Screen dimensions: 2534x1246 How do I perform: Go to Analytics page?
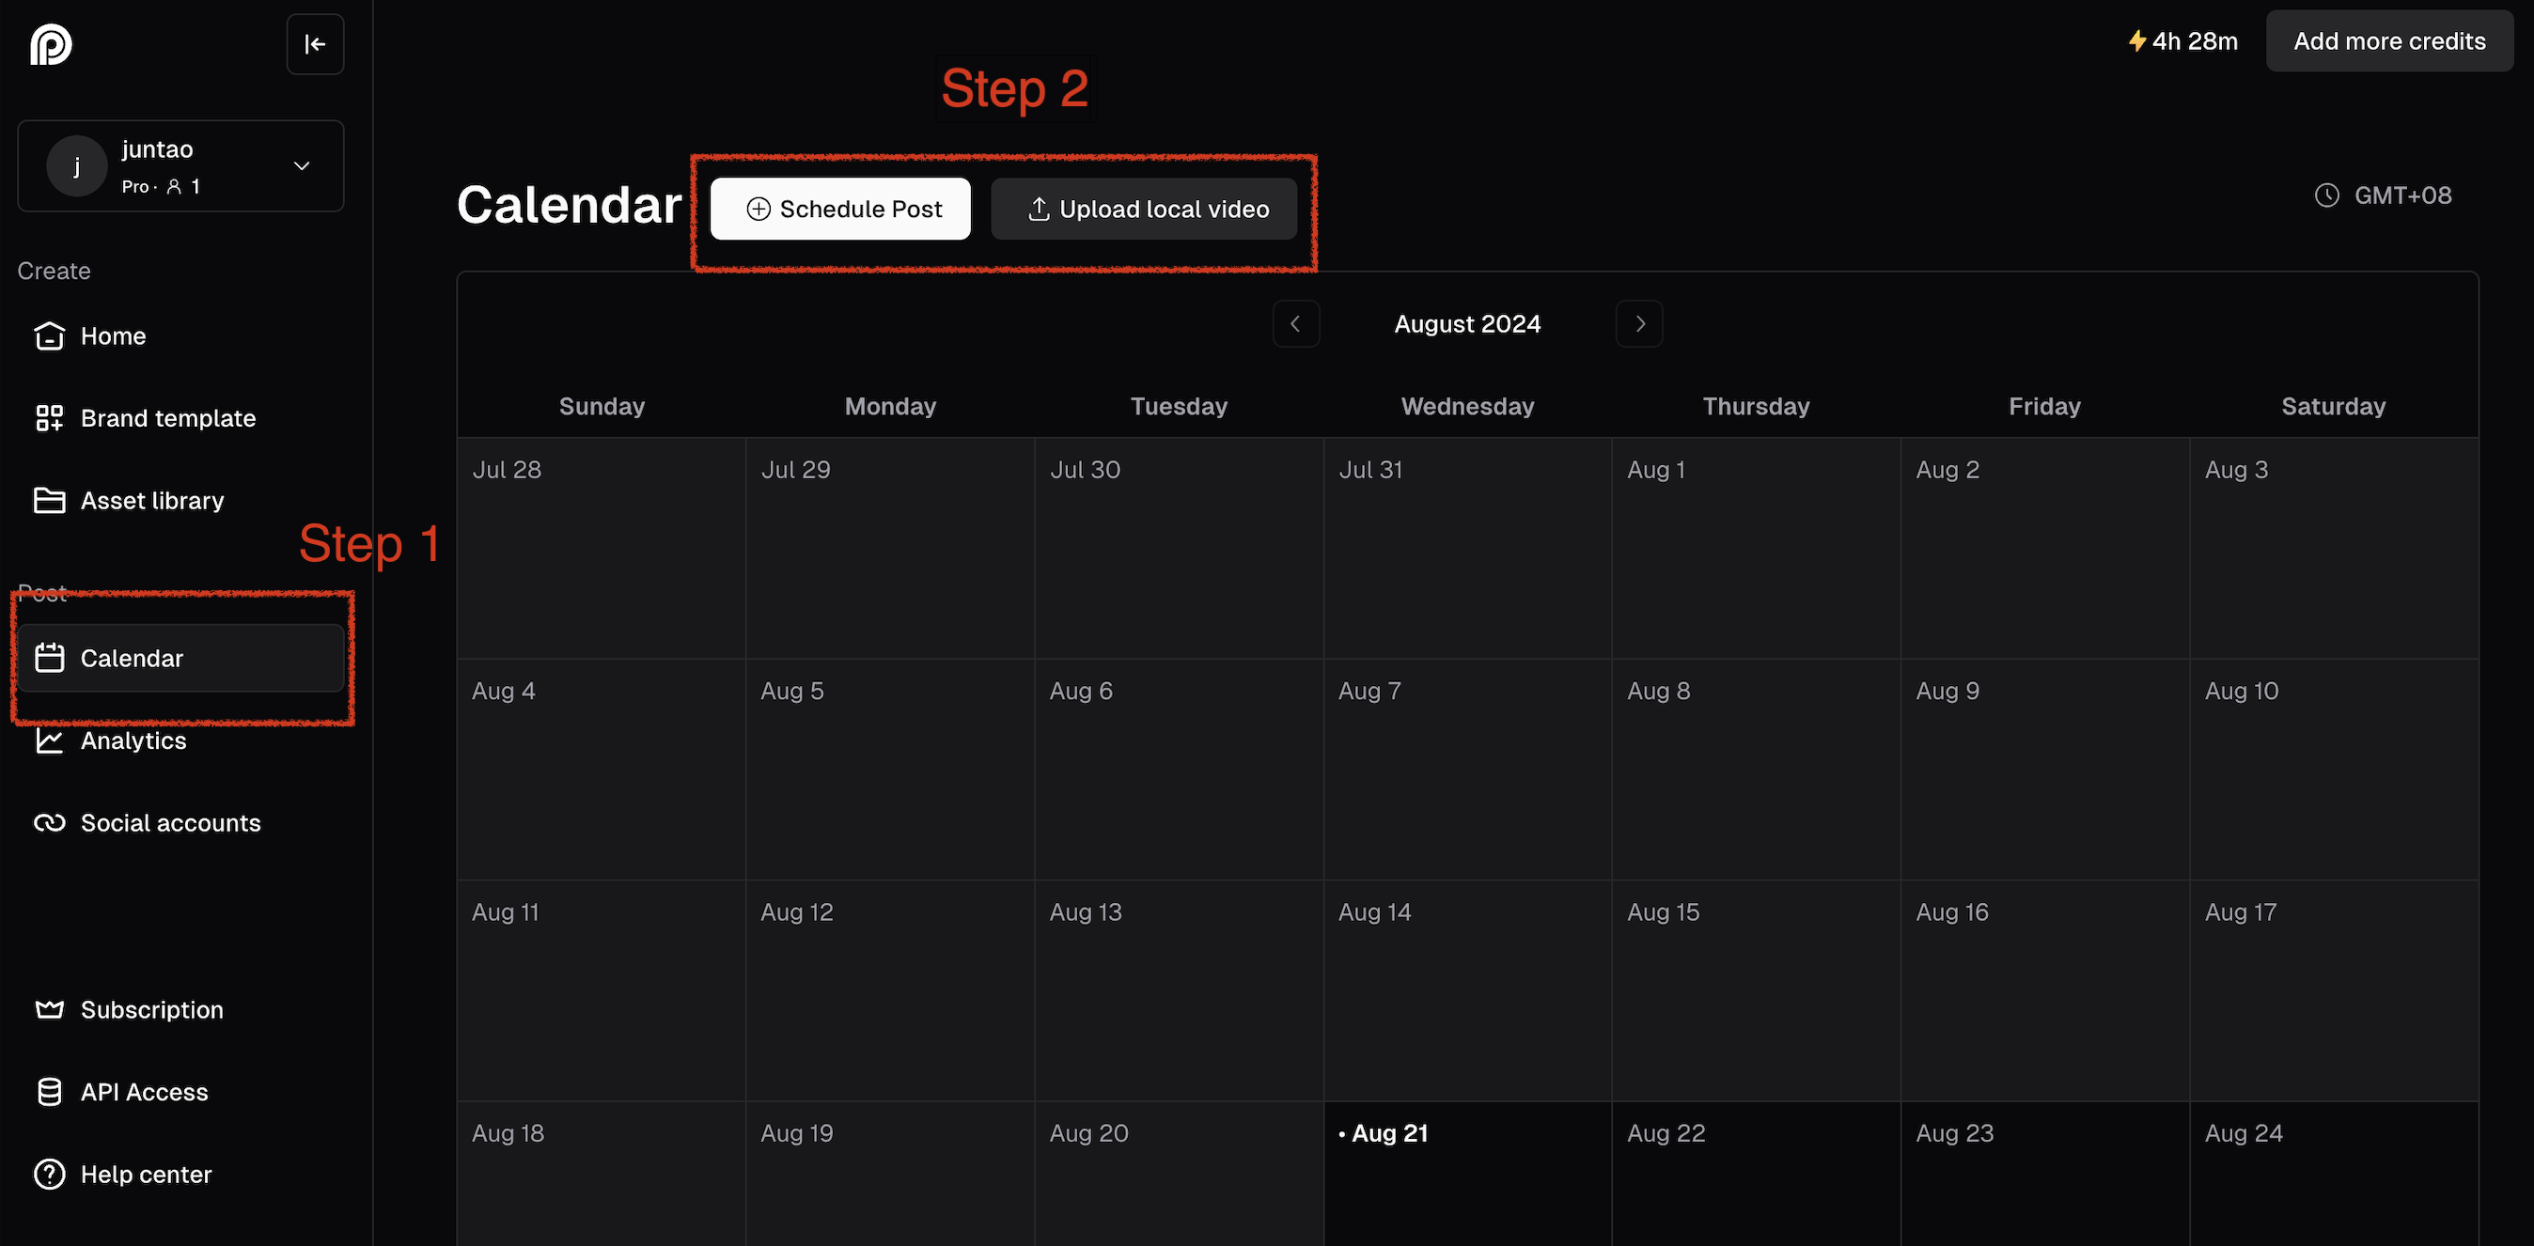181,740
